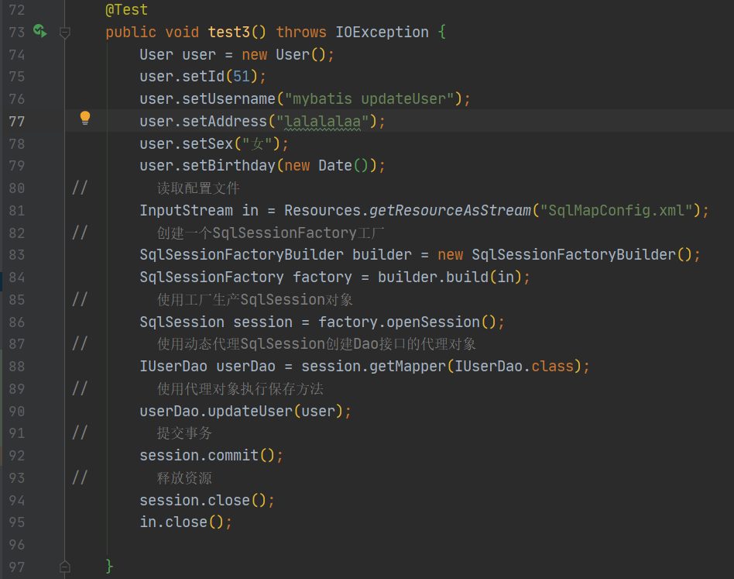Screen dimensions: 734x579
Task: Click the SqlSessionFactory type on line 84
Action: point(211,277)
